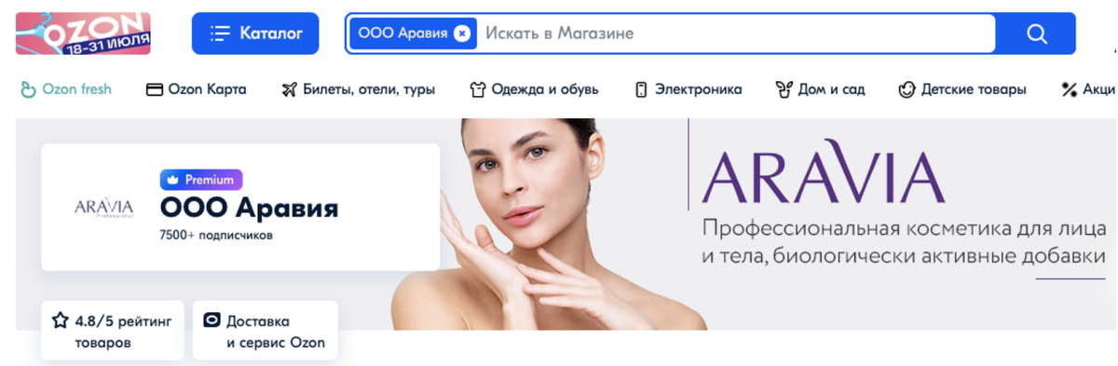Click the t-shirt icon for clothing
Viewport: 1118px width, 366px height.
pos(477,89)
